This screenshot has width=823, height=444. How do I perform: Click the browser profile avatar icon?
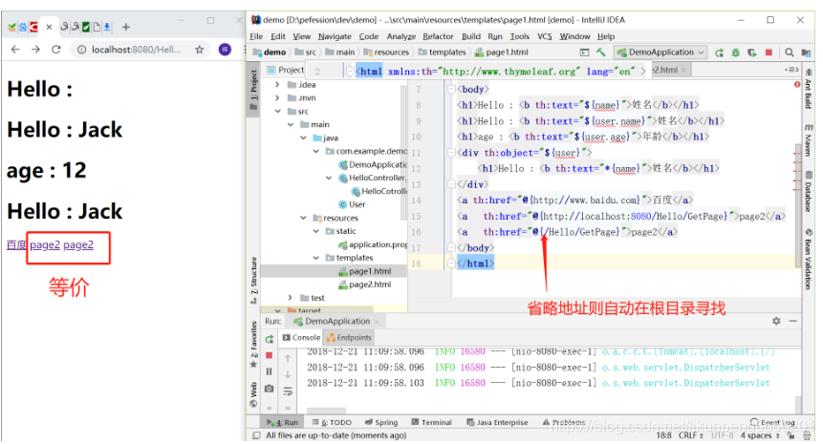click(226, 50)
